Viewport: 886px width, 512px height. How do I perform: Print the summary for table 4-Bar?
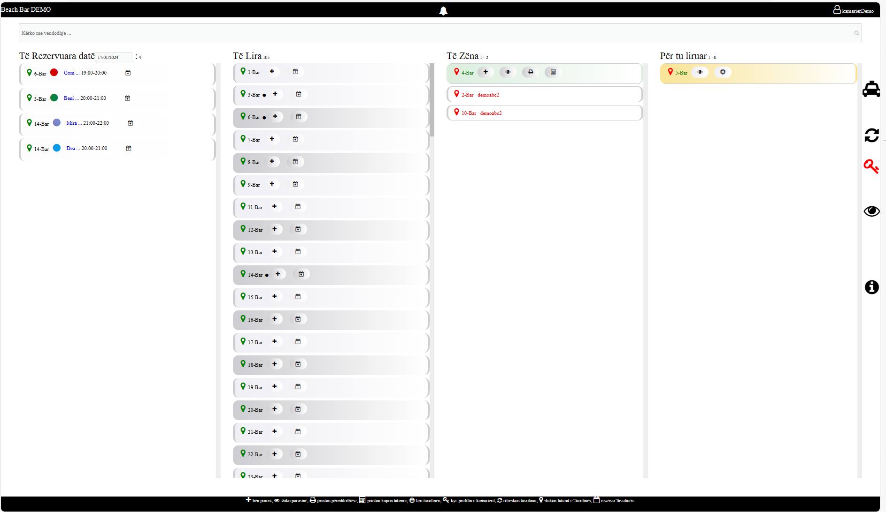(x=531, y=72)
